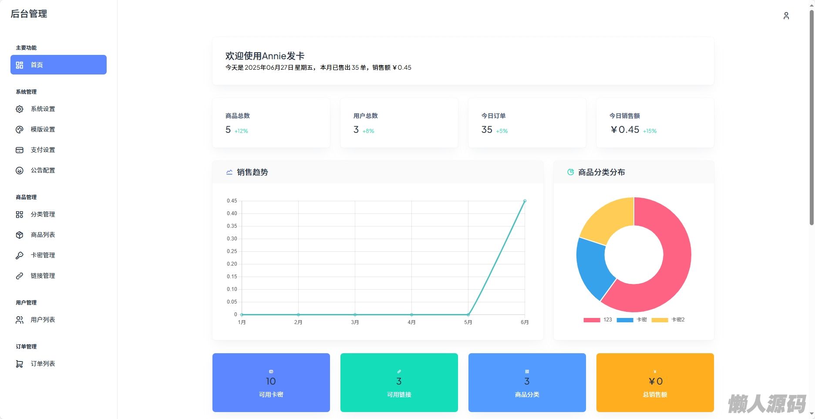Toggle the pink 123 legend swatch

pos(592,320)
